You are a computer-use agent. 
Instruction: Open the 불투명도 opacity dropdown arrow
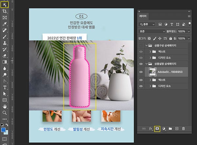click(189, 32)
